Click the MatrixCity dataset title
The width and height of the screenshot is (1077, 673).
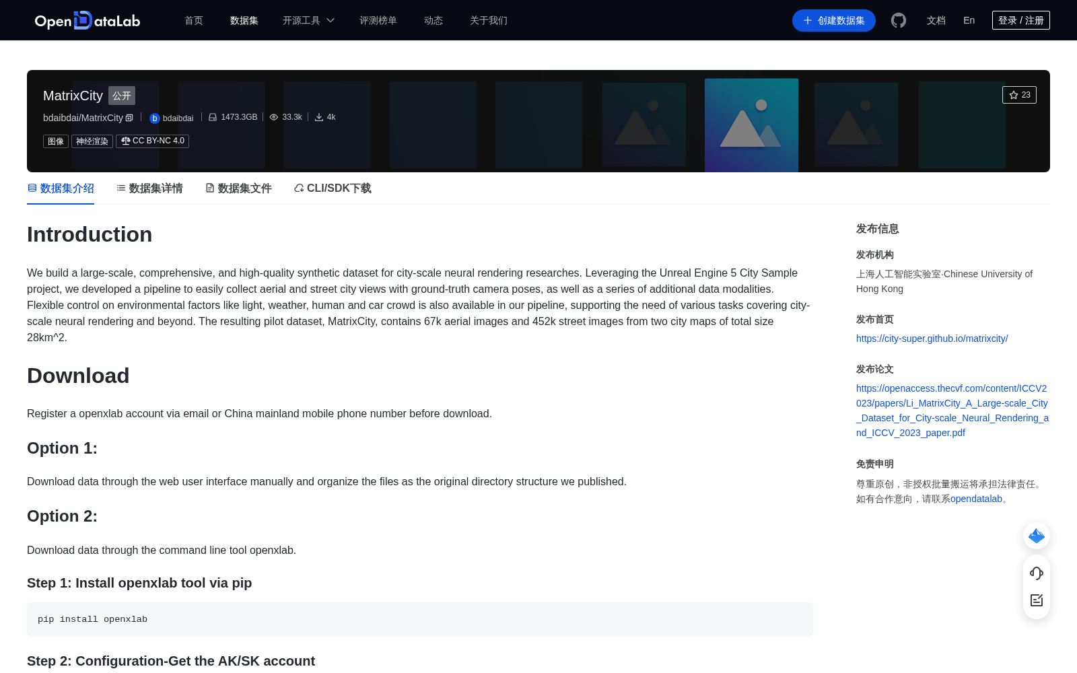click(73, 96)
